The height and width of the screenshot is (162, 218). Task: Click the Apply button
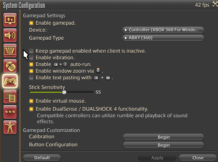pyautogui.click(x=157, y=158)
